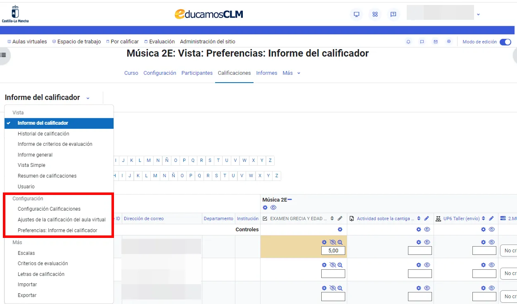Click the educamosCLM logo
Image resolution: width=517 pixels, height=304 pixels.
pos(209,13)
